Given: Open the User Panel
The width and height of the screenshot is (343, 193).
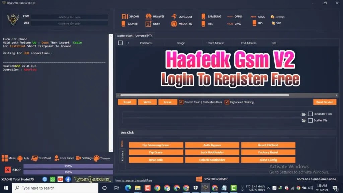Looking at the screenshot, I should pyautogui.click(x=64, y=158).
